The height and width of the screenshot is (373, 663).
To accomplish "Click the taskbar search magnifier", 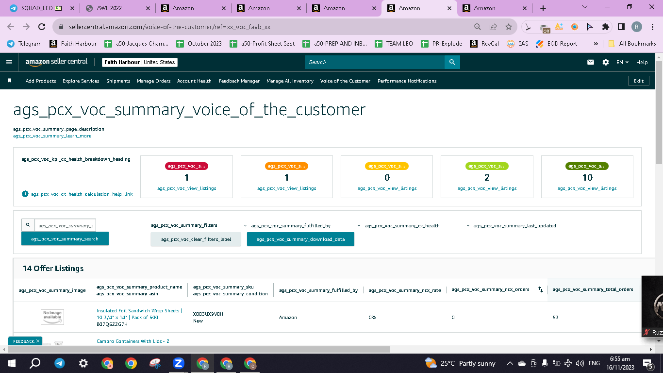I will (35, 363).
